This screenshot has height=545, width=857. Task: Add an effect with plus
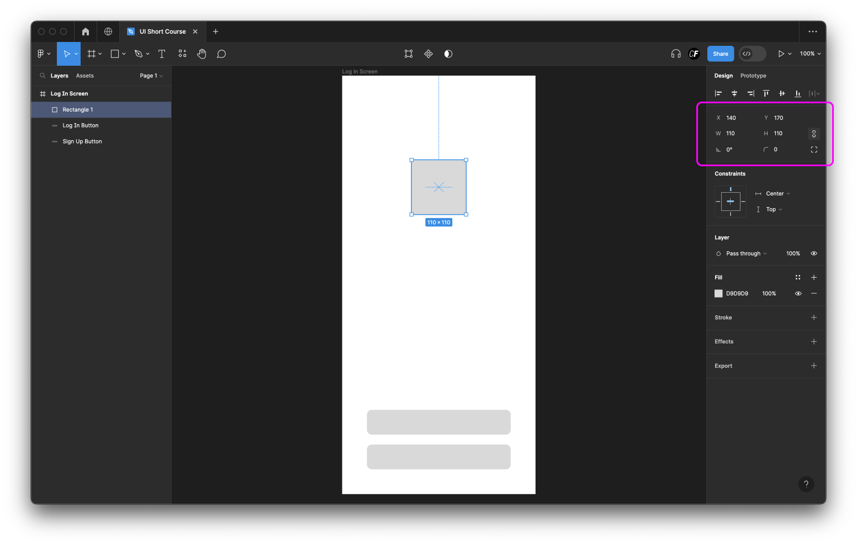814,342
